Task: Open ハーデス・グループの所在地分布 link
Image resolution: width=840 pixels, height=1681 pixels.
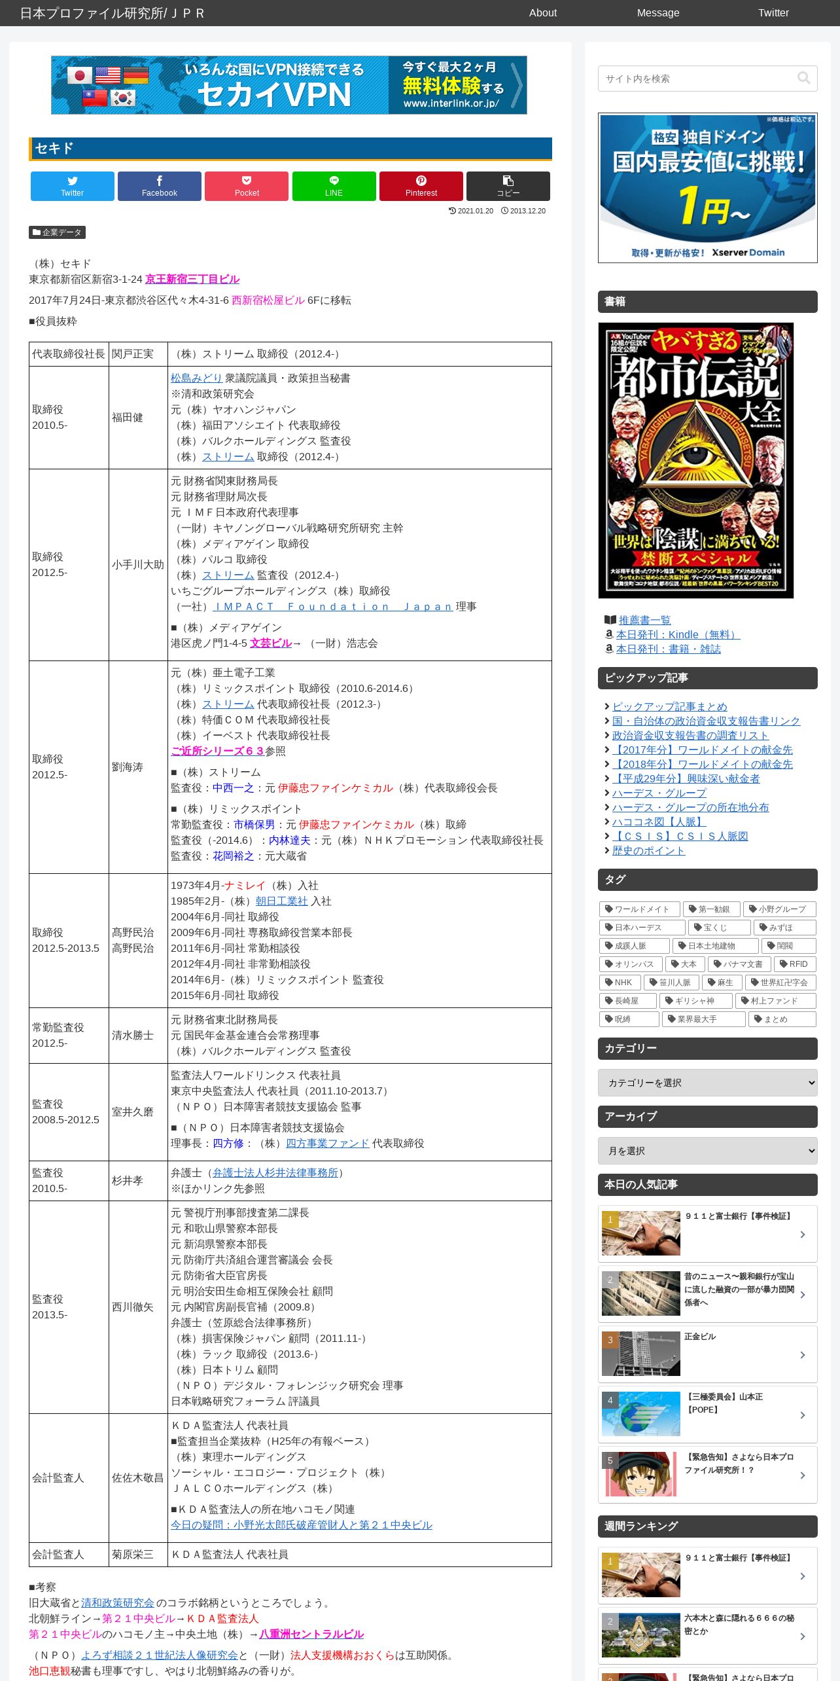Action: [x=691, y=807]
